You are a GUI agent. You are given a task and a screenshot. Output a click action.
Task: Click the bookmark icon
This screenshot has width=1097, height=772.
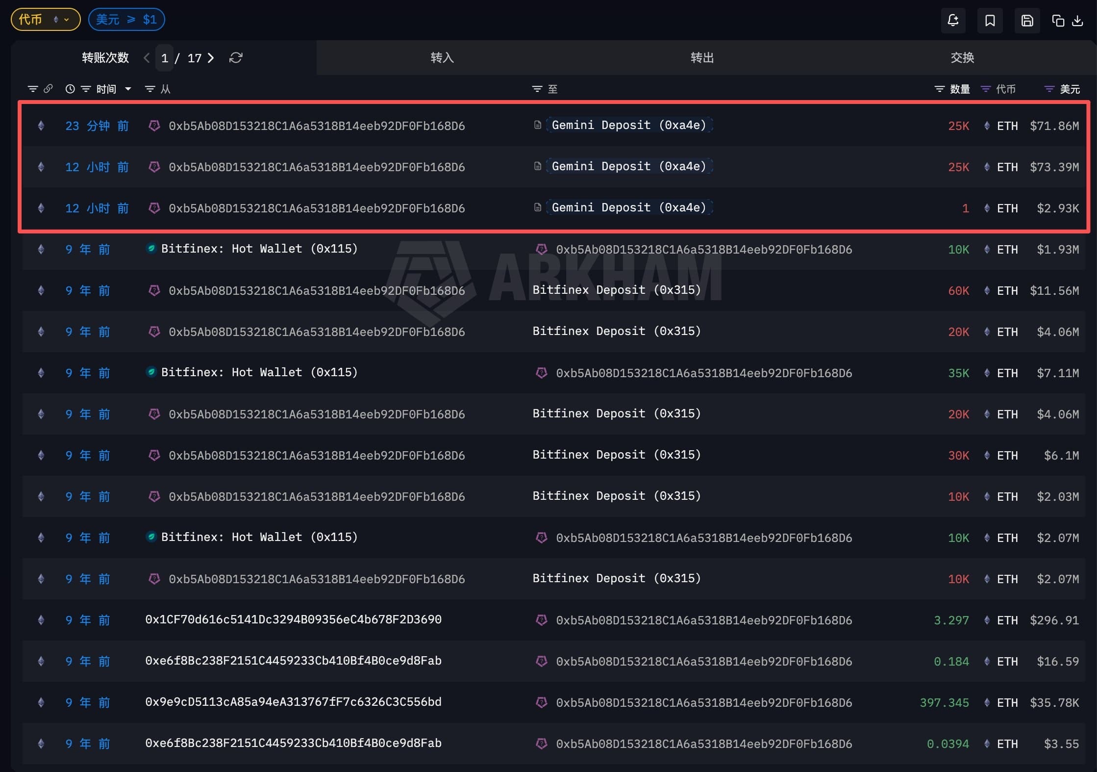click(x=990, y=21)
